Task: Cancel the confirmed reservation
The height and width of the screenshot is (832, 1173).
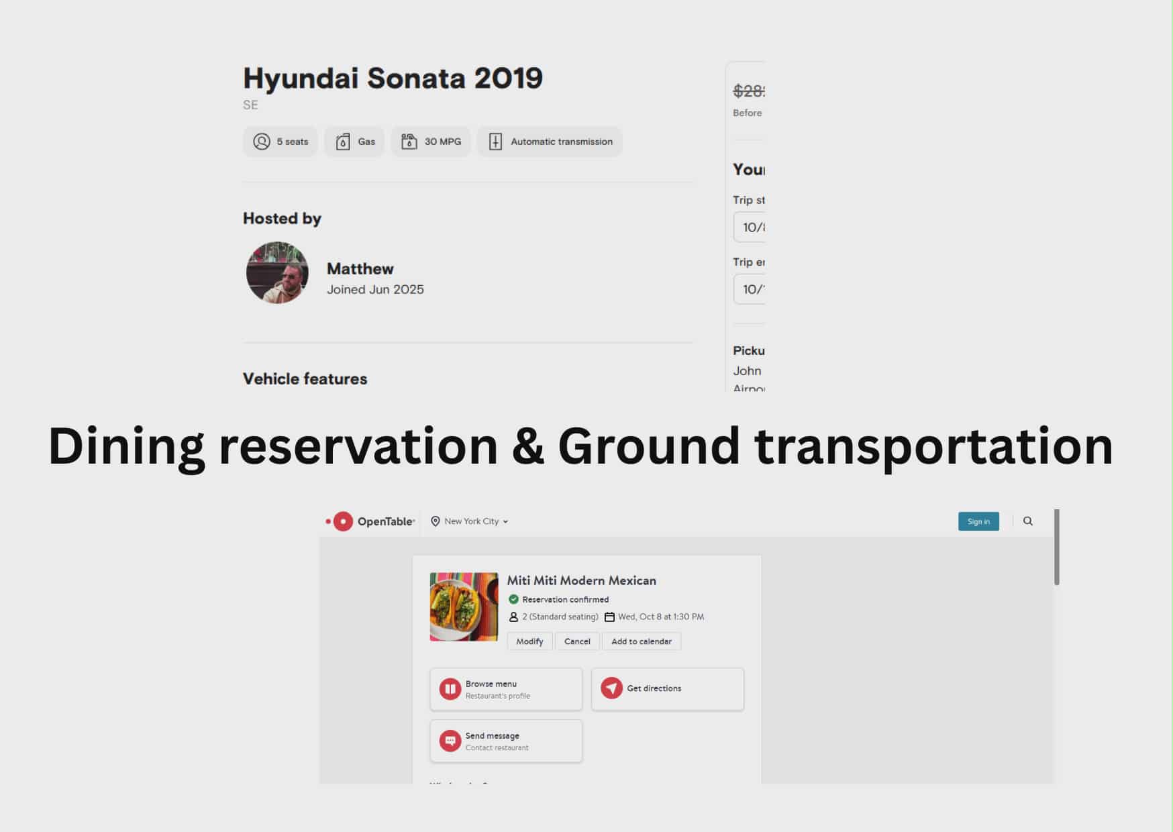Action: point(577,641)
